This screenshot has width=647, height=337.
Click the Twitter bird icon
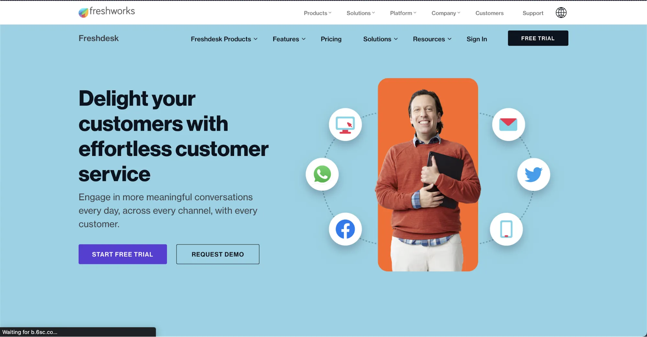(533, 174)
